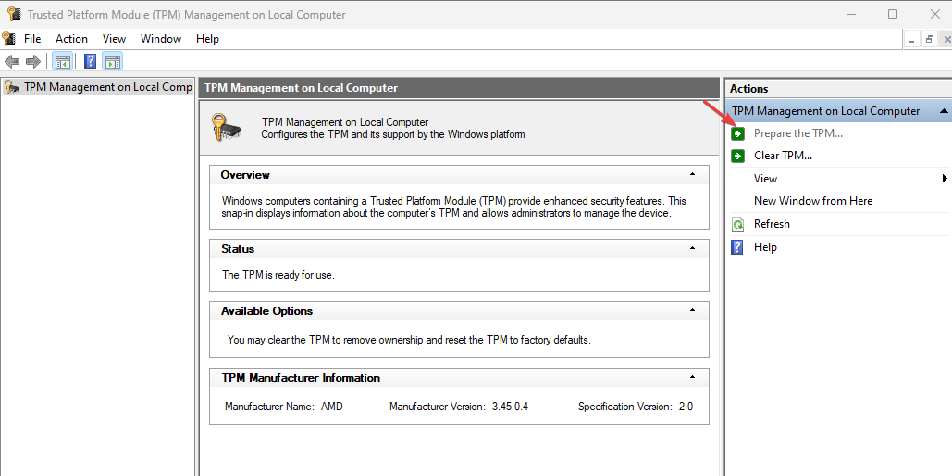This screenshot has height=476, width=952.
Task: Restore the inner MDI child window
Action: click(x=929, y=40)
